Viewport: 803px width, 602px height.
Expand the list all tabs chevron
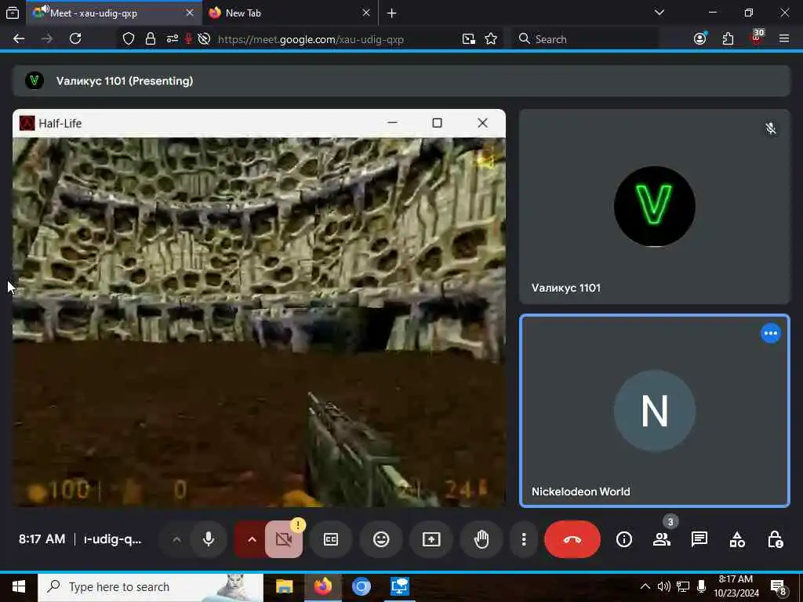point(659,13)
